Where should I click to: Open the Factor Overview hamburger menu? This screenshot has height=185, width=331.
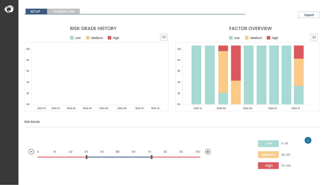tap(314, 37)
